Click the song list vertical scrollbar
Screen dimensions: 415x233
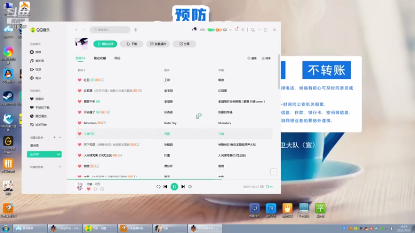click(279, 72)
